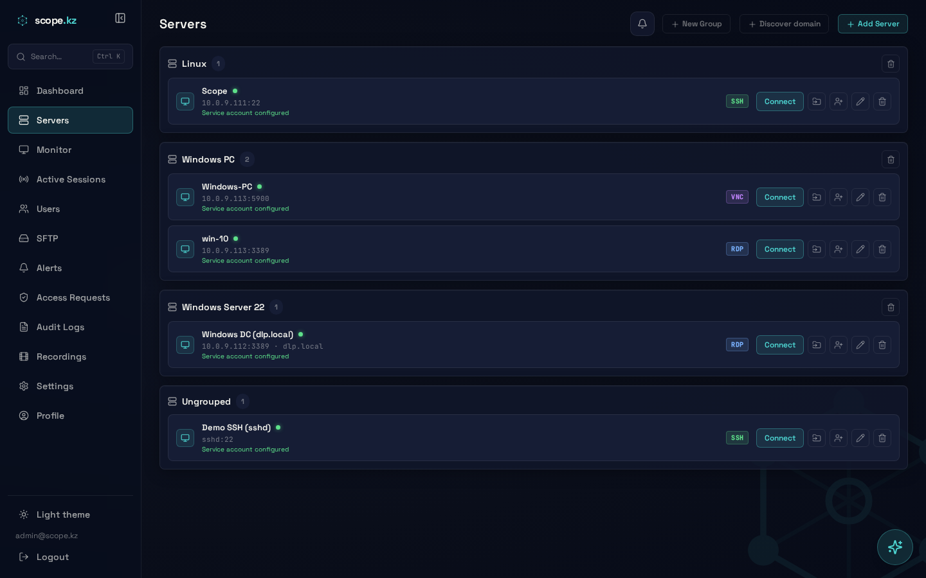Click Discover domain button
The height and width of the screenshot is (578, 926).
click(x=784, y=24)
